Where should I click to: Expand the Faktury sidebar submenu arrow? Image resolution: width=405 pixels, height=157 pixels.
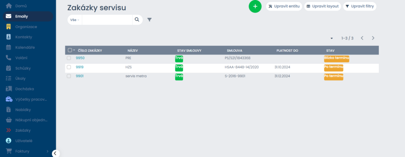47,151
